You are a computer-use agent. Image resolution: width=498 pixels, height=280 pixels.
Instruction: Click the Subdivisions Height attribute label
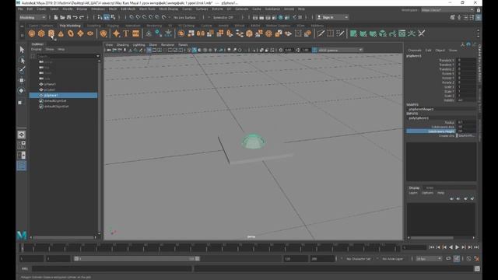tap(441, 131)
